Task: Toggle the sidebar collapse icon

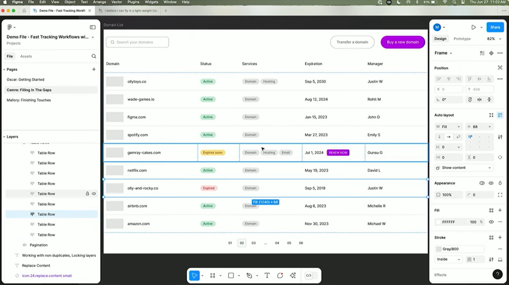Action: point(93,27)
